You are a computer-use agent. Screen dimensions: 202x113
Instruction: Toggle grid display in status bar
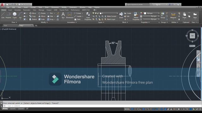tap(132, 109)
